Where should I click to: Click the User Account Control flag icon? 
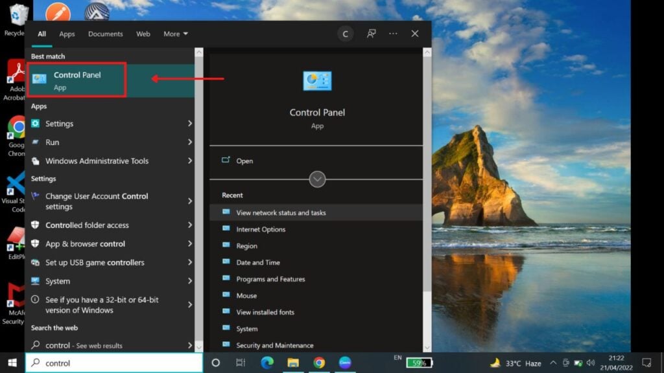(x=36, y=196)
